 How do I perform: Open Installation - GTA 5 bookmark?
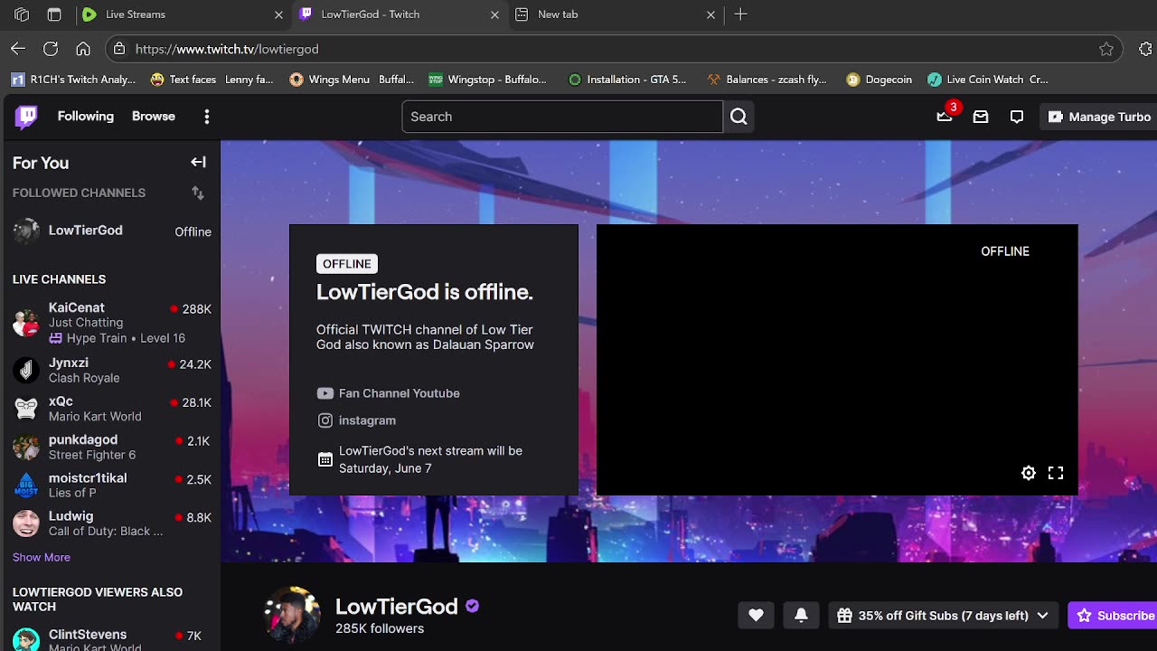(x=627, y=80)
